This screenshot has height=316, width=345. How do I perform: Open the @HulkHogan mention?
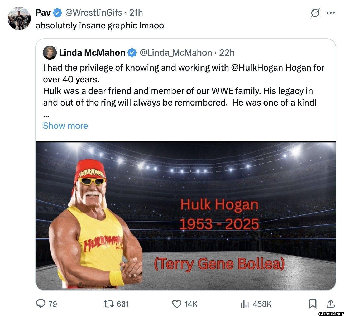pos(257,68)
